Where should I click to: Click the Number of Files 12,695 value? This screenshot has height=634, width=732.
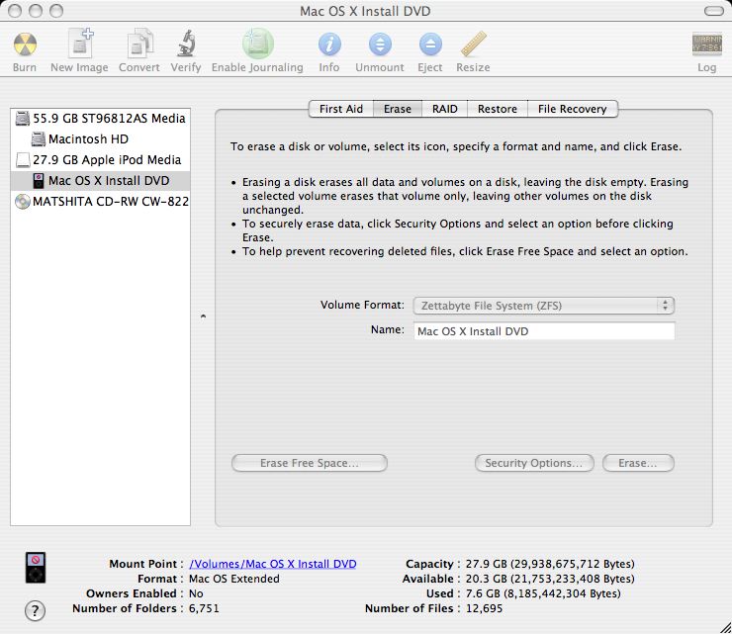click(484, 609)
